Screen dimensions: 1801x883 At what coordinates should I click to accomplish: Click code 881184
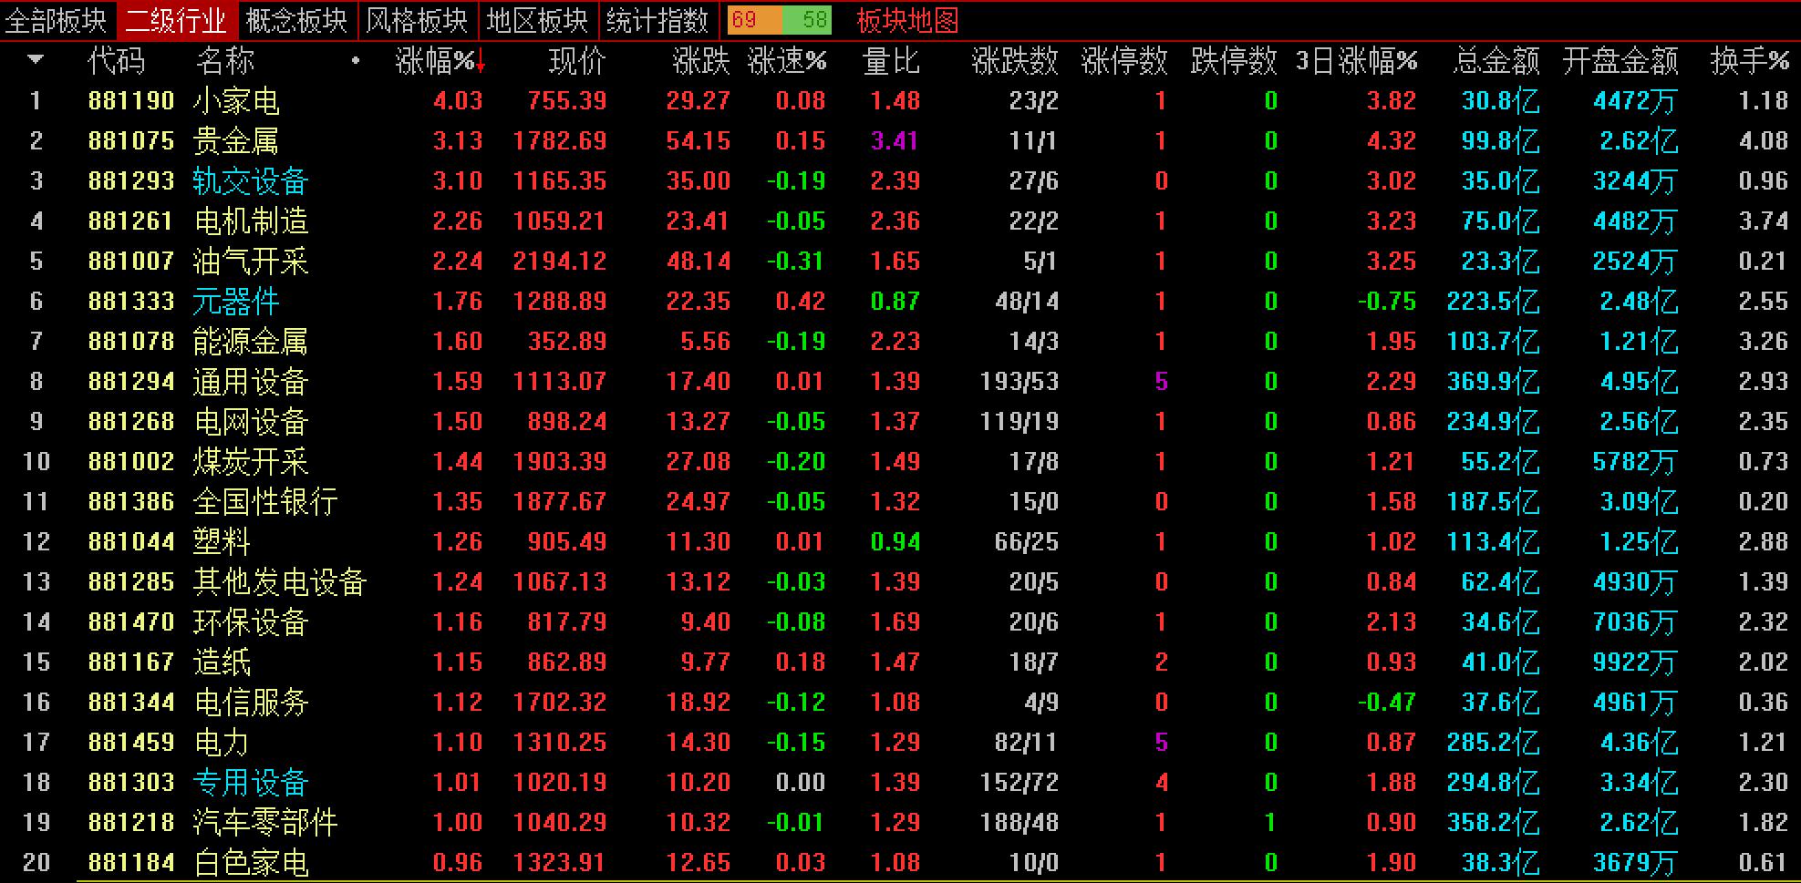[x=131, y=862]
